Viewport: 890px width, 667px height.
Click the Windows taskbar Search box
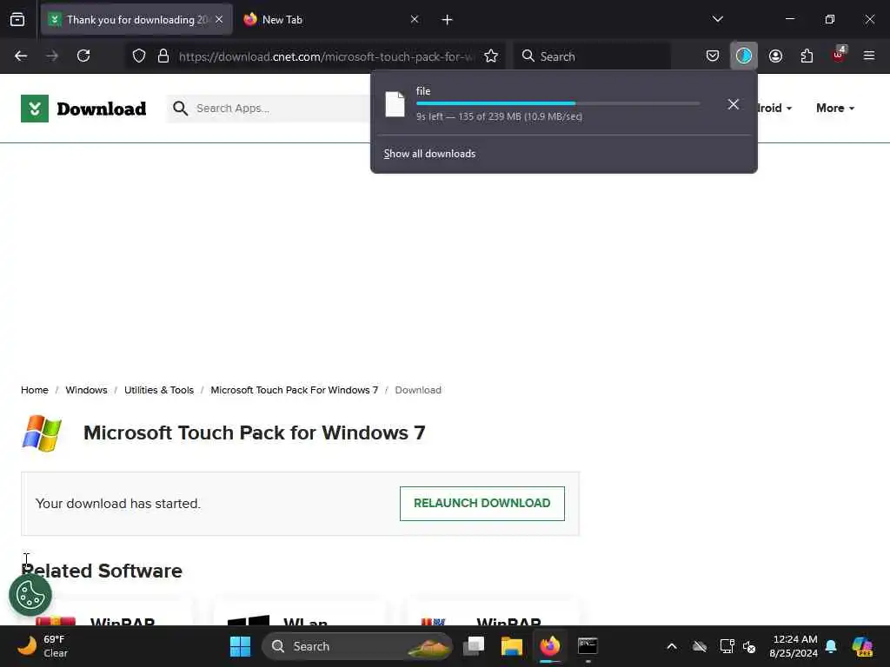pyautogui.click(x=356, y=646)
